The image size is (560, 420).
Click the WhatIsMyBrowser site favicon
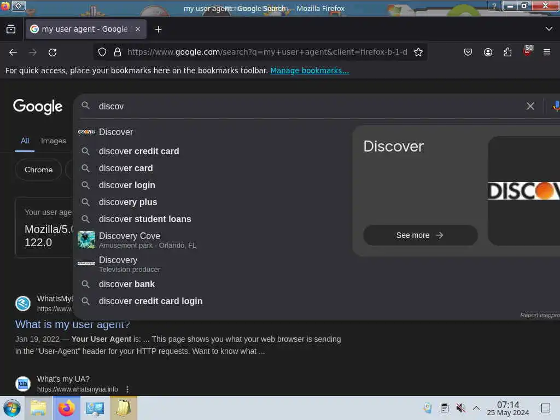(x=23, y=304)
